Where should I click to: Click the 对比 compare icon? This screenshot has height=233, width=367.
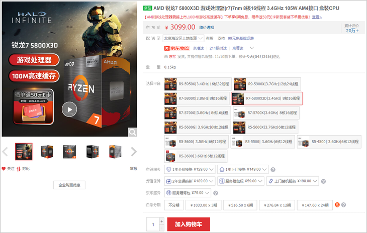pyautogui.click(x=19, y=169)
